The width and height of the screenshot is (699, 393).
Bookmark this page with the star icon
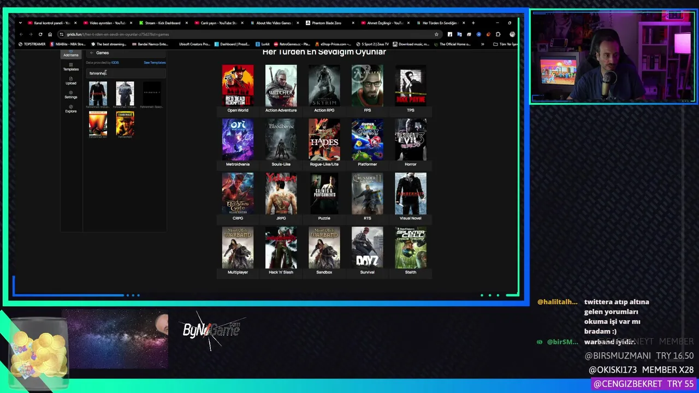[436, 34]
